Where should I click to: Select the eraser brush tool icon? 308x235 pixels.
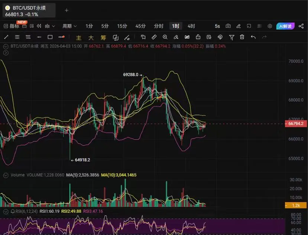tap(176, 37)
